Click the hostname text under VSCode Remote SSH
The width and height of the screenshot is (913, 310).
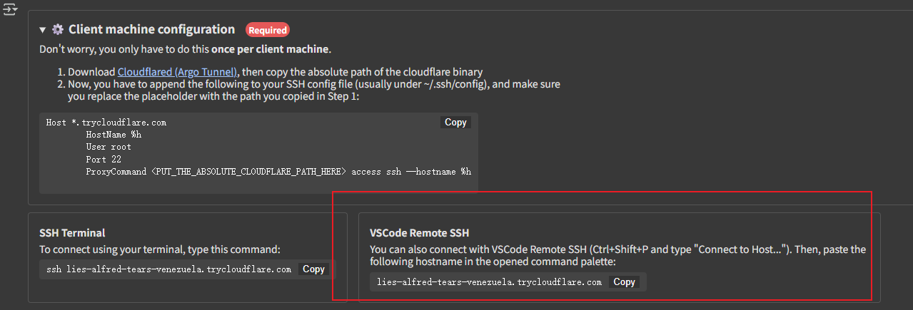tap(490, 282)
